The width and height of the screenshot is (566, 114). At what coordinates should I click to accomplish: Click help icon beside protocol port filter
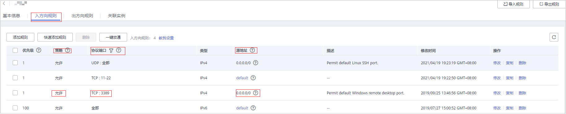[118, 50]
